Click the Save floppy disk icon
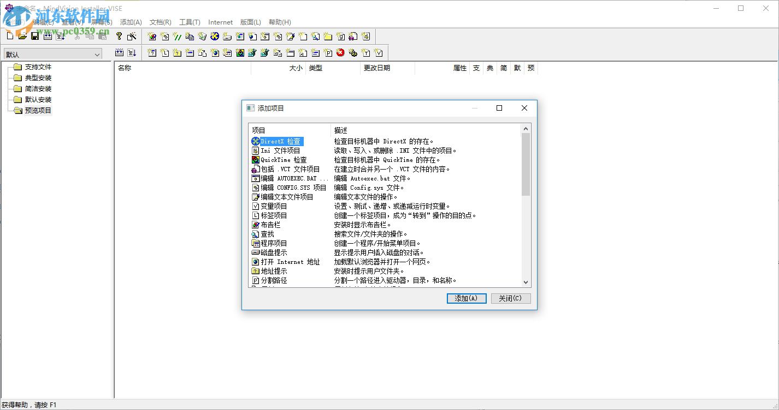779x410 pixels. click(x=35, y=36)
